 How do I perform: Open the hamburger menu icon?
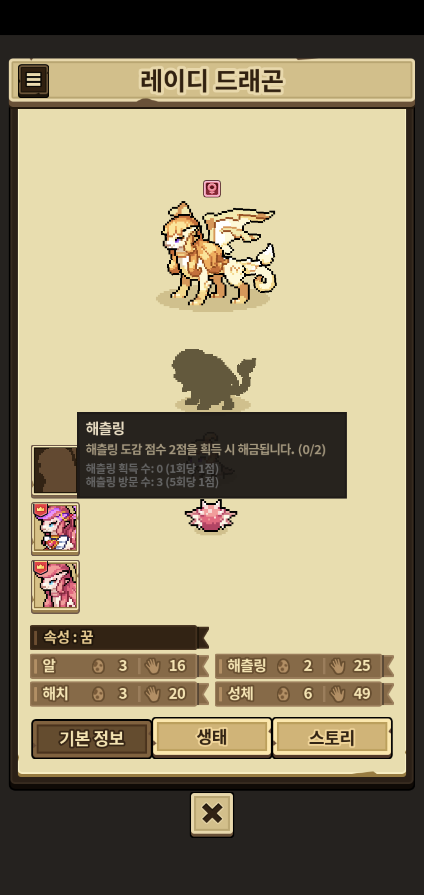33,80
